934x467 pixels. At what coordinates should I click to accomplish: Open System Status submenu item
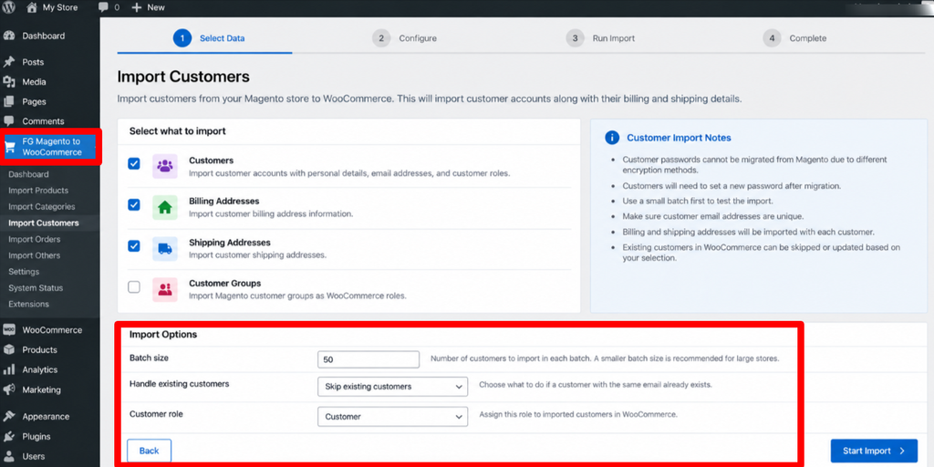36,287
